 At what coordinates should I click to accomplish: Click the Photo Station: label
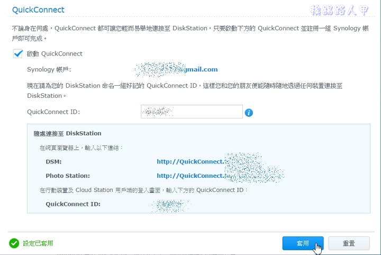pos(68,176)
